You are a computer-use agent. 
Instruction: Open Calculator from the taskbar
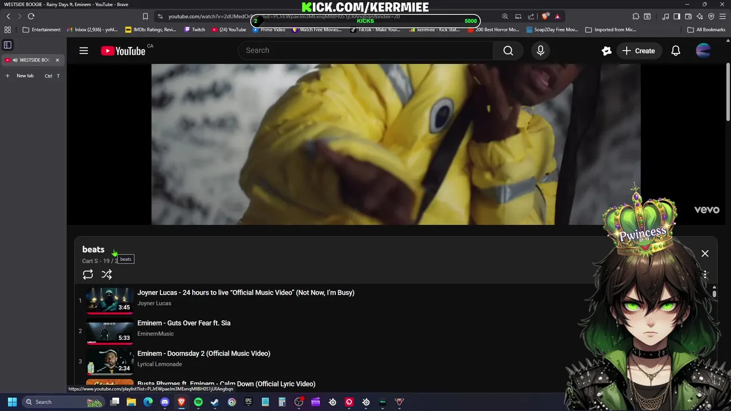(x=282, y=402)
